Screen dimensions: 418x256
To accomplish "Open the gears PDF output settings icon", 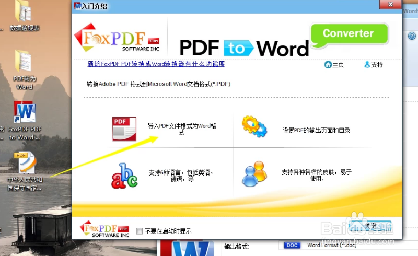I will [254, 126].
